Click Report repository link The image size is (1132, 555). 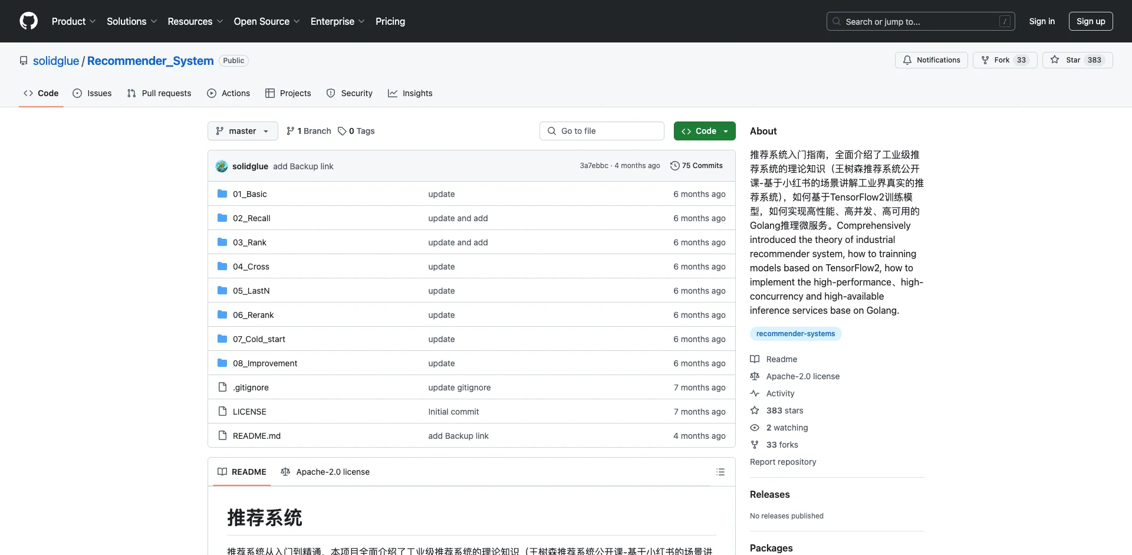[x=783, y=462]
